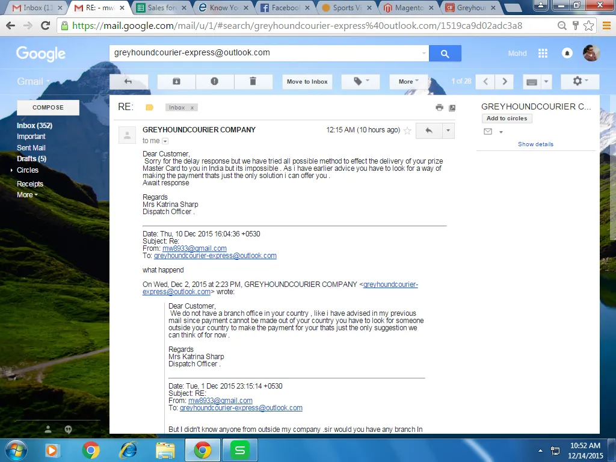The height and width of the screenshot is (462, 616).
Task: Click the Back to search results arrow
Action: pos(128,81)
